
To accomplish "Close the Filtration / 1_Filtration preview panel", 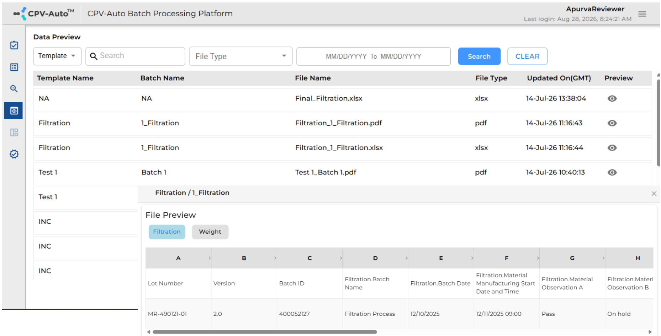I will pyautogui.click(x=654, y=194).
